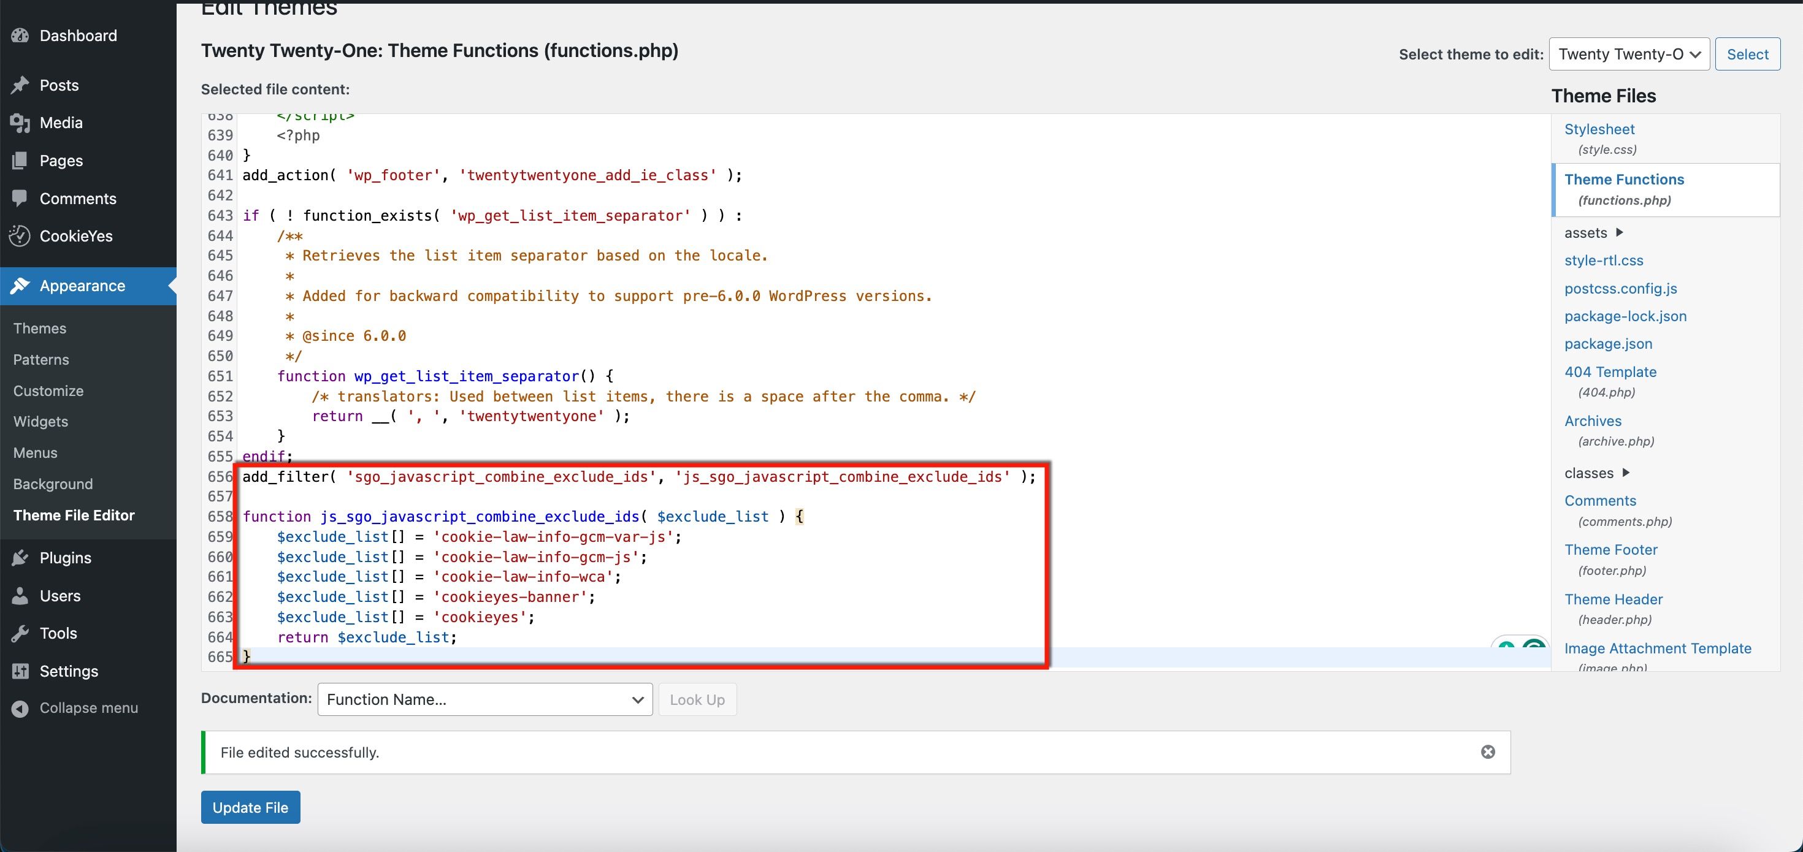Open Customize in the Appearance submenu

(x=48, y=391)
